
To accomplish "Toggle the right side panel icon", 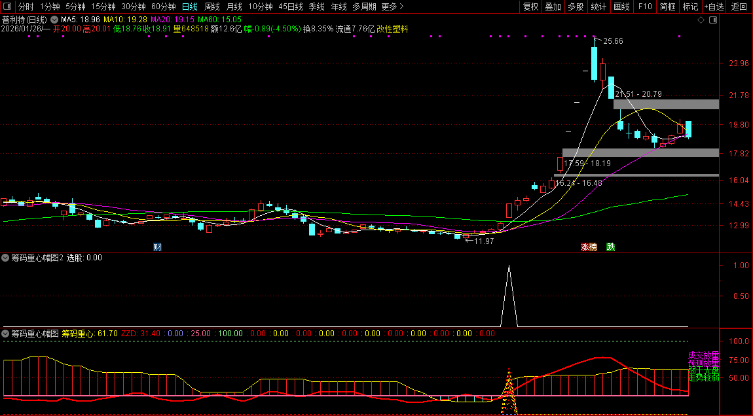I will 712,20.
